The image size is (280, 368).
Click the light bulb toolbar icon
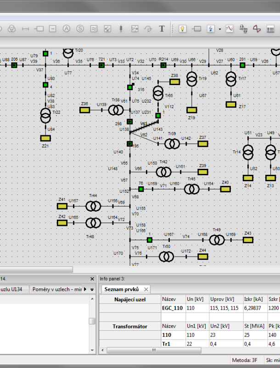182,29
